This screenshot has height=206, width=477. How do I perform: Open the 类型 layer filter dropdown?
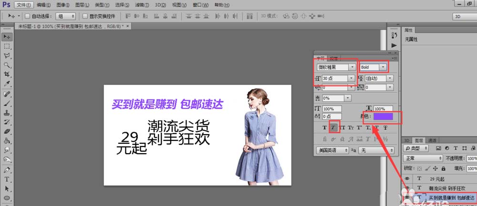pyautogui.click(x=416, y=148)
